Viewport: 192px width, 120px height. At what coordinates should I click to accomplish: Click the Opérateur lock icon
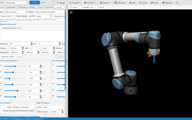coord(101,3)
